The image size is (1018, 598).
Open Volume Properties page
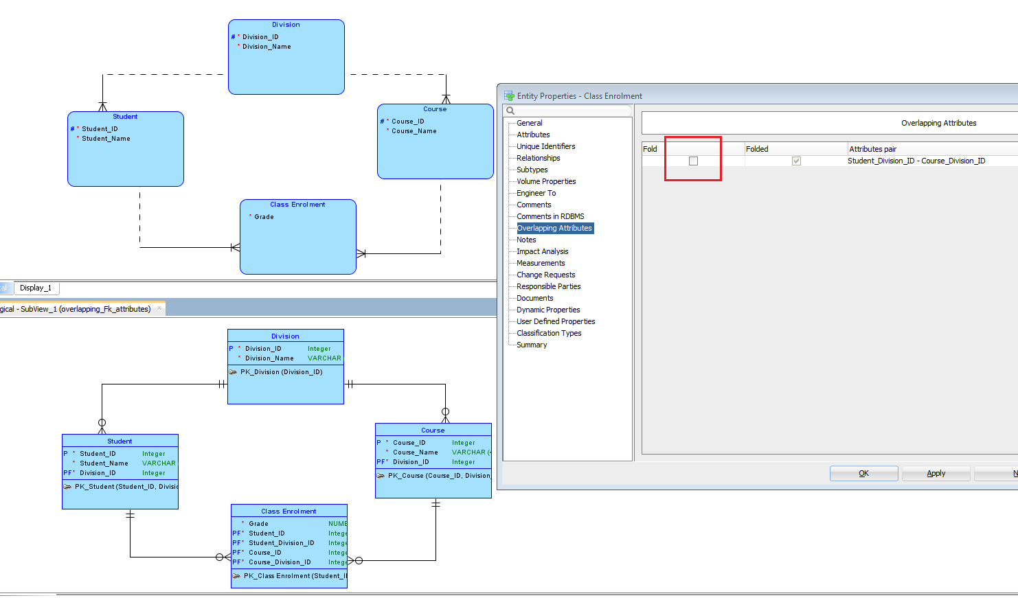pyautogui.click(x=546, y=181)
